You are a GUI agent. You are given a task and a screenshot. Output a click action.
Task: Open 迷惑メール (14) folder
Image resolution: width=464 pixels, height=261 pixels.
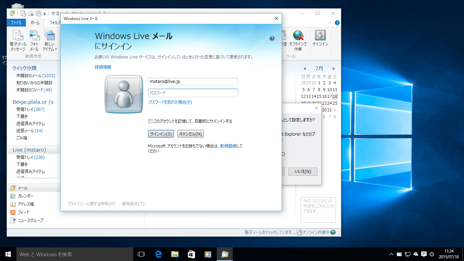pos(30,131)
